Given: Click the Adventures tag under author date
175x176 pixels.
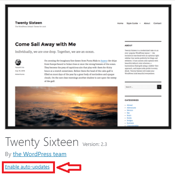Looking at the screenshot, I should (20, 74).
